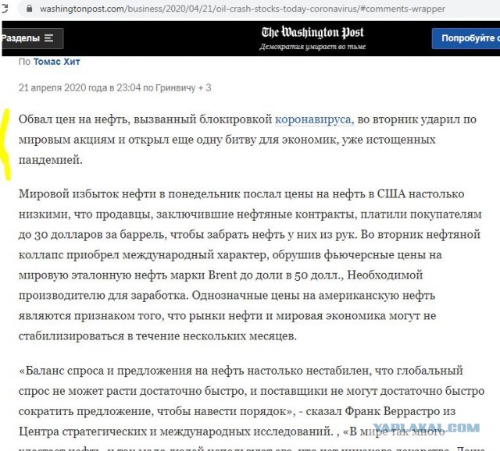The image size is (500, 451).
Task: Open the коронавируса hyperlink
Action: coord(314,119)
